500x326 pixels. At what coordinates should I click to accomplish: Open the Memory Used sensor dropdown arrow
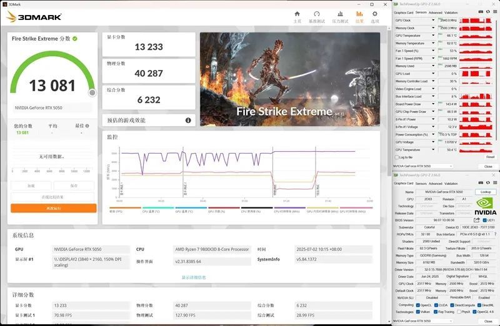point(433,66)
